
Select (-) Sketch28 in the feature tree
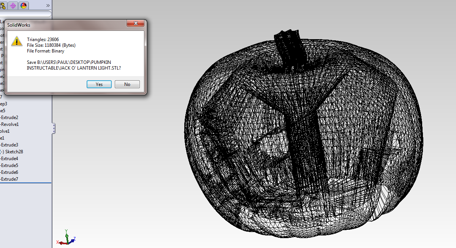point(12,152)
